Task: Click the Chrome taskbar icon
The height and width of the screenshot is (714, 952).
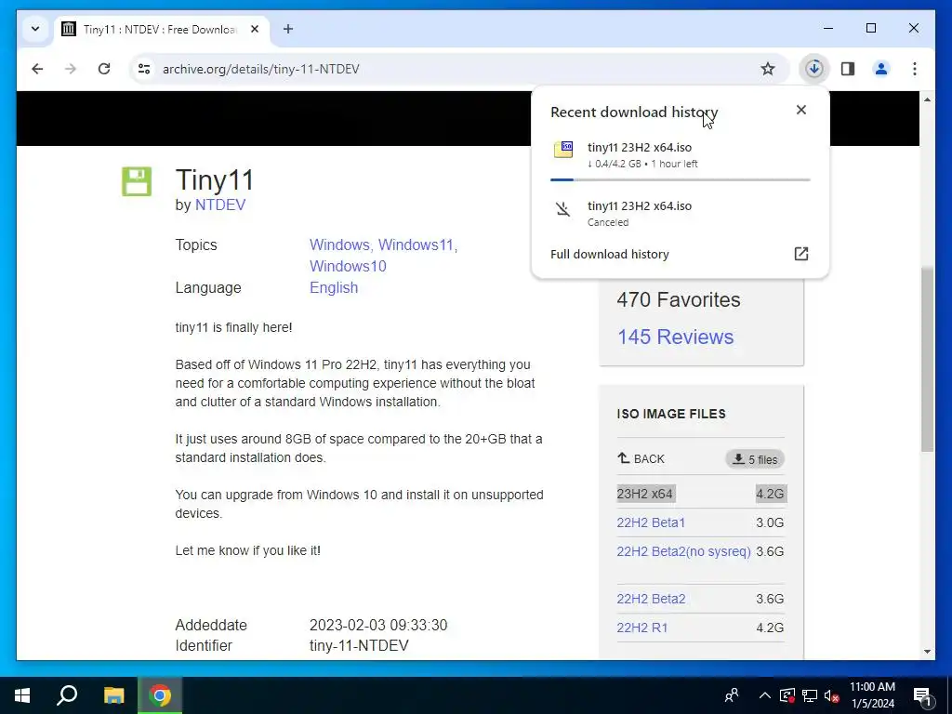Action: coord(160,695)
